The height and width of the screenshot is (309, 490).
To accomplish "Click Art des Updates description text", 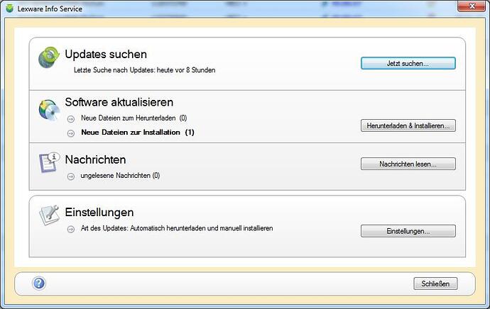I will pyautogui.click(x=177, y=228).
